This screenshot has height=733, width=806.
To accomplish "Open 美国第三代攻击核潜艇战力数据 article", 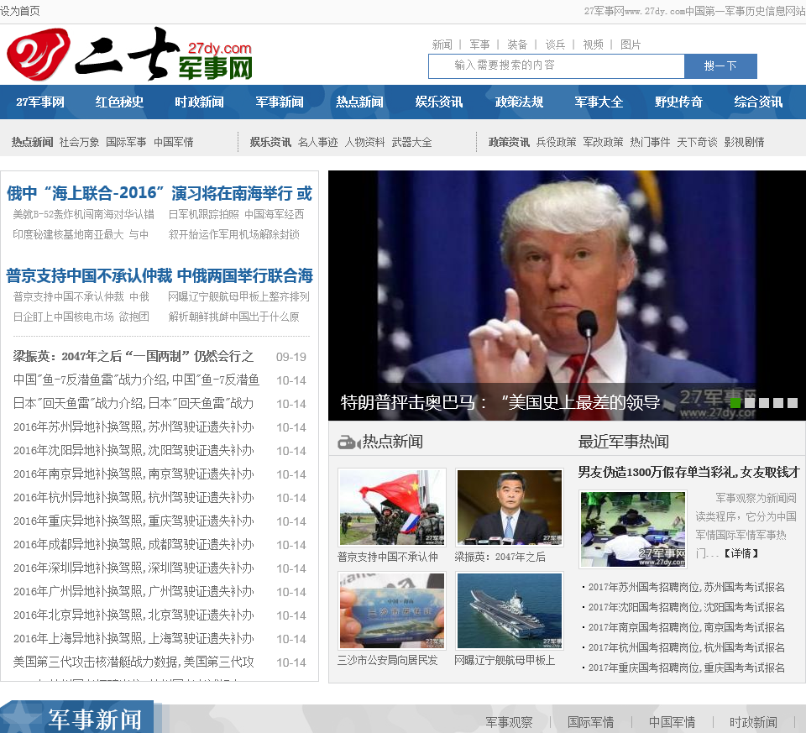I will pyautogui.click(x=133, y=662).
